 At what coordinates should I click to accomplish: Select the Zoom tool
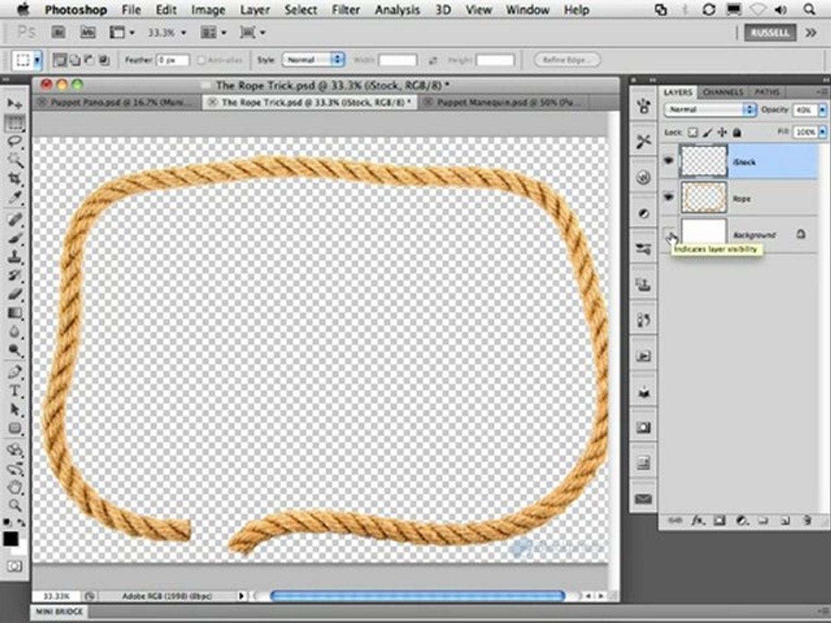point(15,506)
